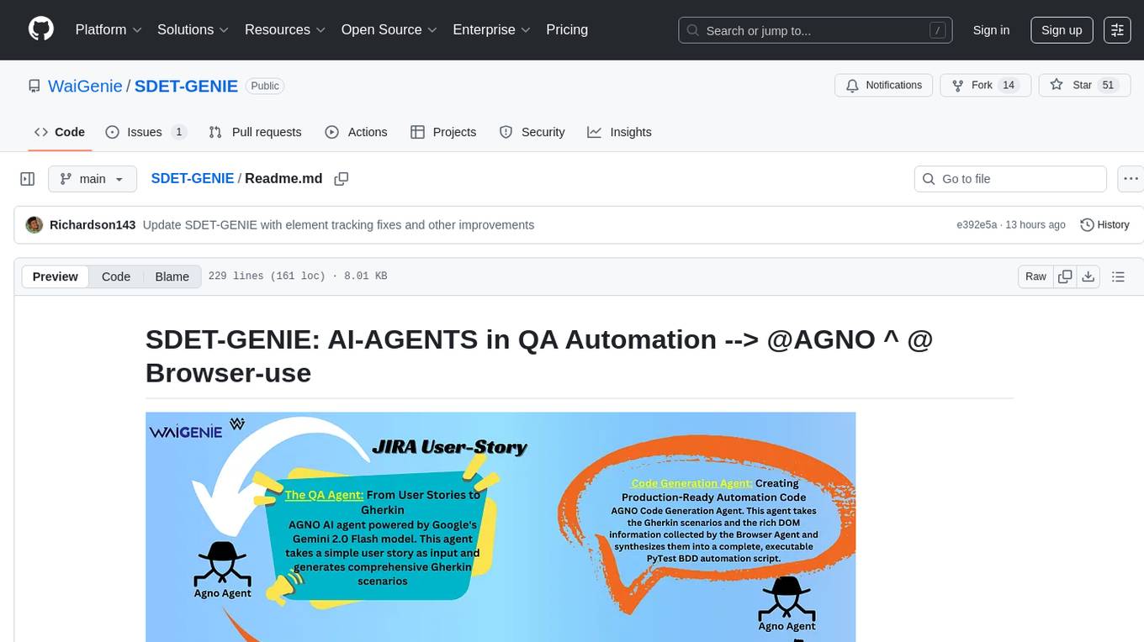This screenshot has width=1144, height=642.
Task: Expand the file tree side panel
Action: pyautogui.click(x=27, y=179)
